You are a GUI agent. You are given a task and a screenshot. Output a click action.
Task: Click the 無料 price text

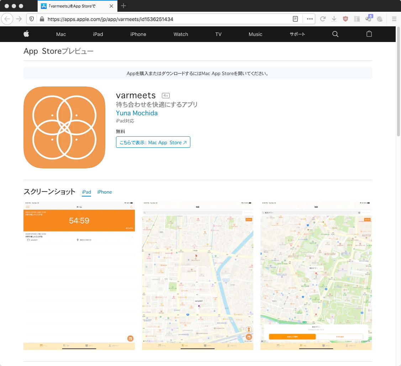coord(121,132)
